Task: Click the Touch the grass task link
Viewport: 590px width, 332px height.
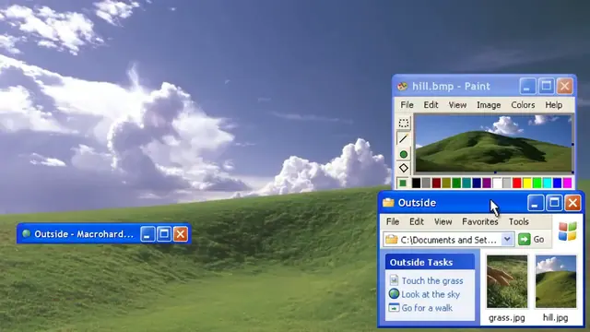Action: [x=432, y=280]
